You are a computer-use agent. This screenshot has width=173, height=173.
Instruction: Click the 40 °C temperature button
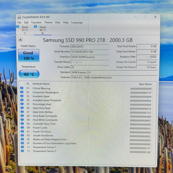point(29,74)
